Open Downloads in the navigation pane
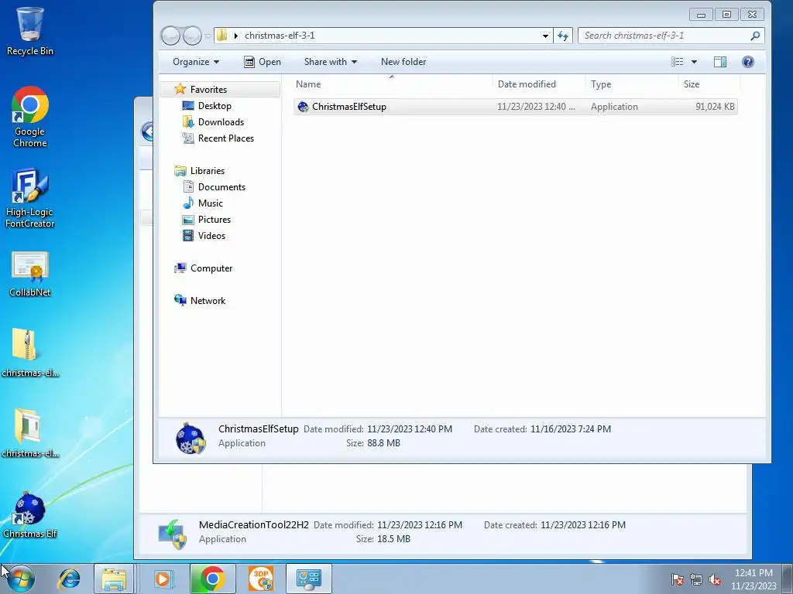The image size is (793, 594). (221, 121)
